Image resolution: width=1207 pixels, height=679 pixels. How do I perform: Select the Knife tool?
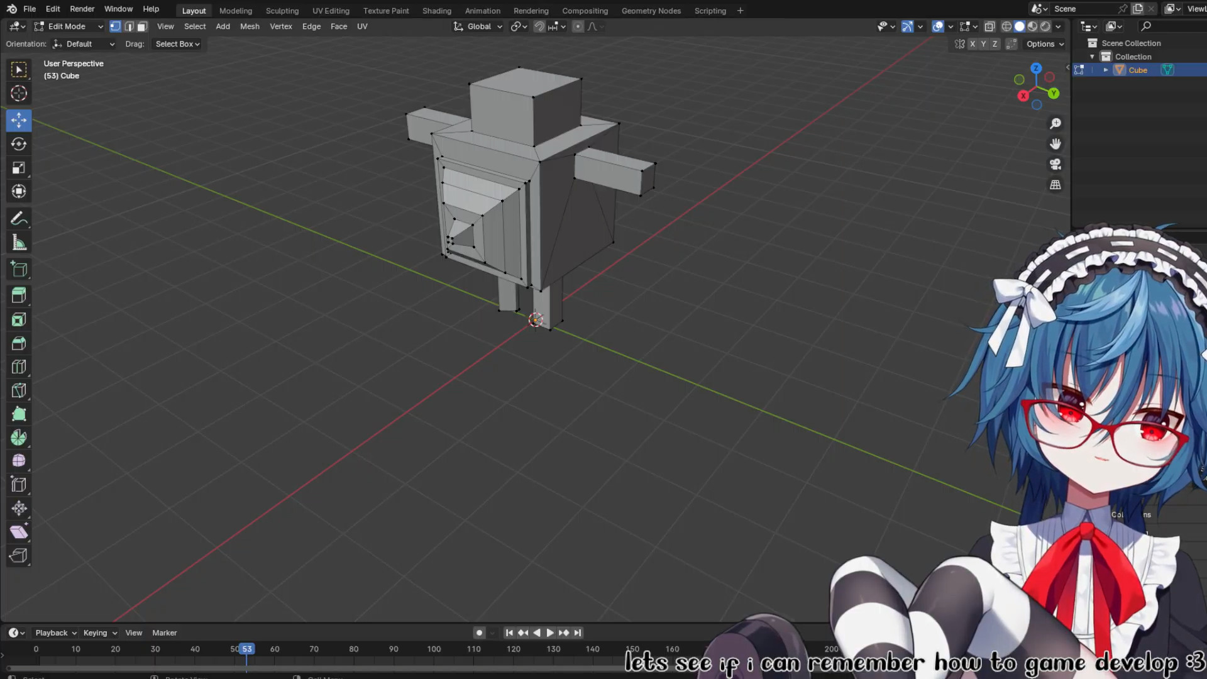click(x=19, y=390)
